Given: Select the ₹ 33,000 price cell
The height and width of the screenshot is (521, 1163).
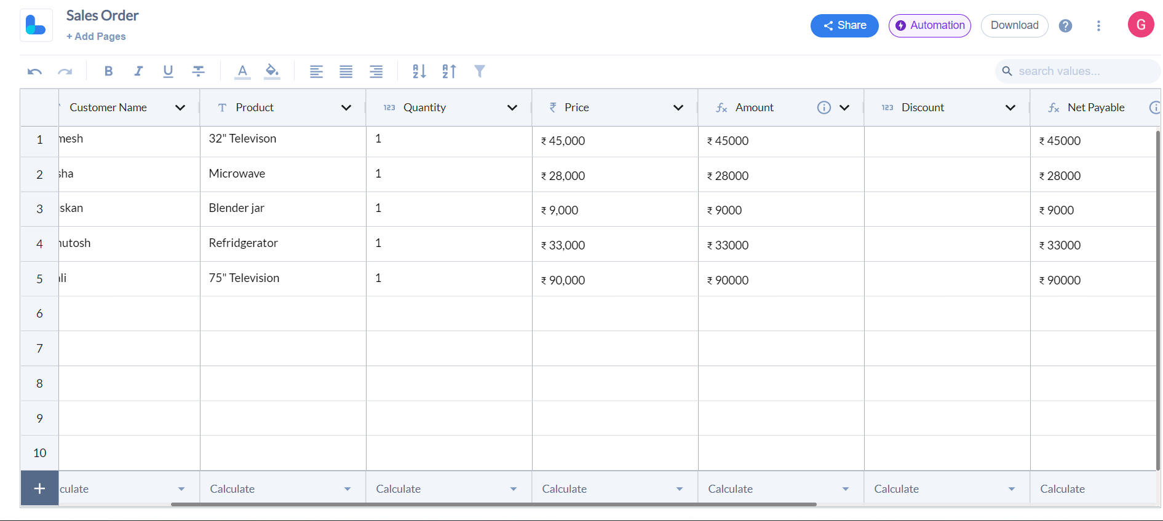Looking at the screenshot, I should pos(615,245).
